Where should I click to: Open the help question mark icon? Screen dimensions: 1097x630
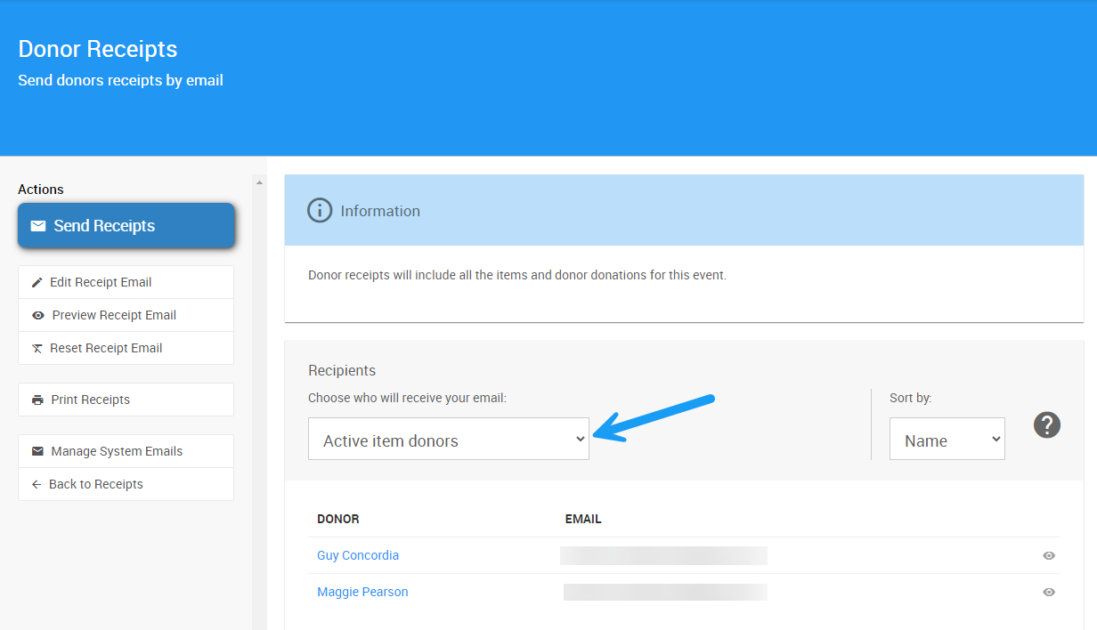click(1047, 424)
